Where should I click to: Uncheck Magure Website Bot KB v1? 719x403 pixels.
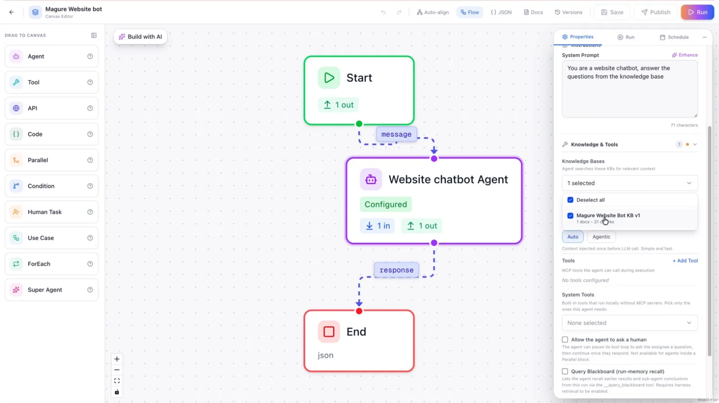(570, 215)
